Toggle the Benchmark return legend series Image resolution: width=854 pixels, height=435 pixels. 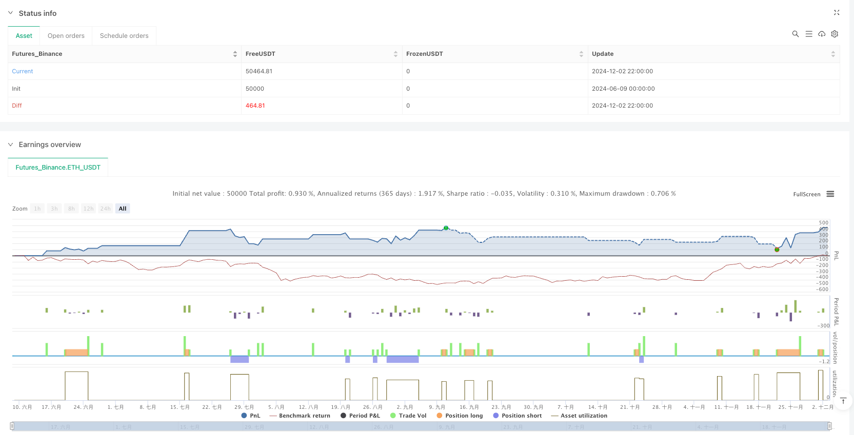point(300,416)
